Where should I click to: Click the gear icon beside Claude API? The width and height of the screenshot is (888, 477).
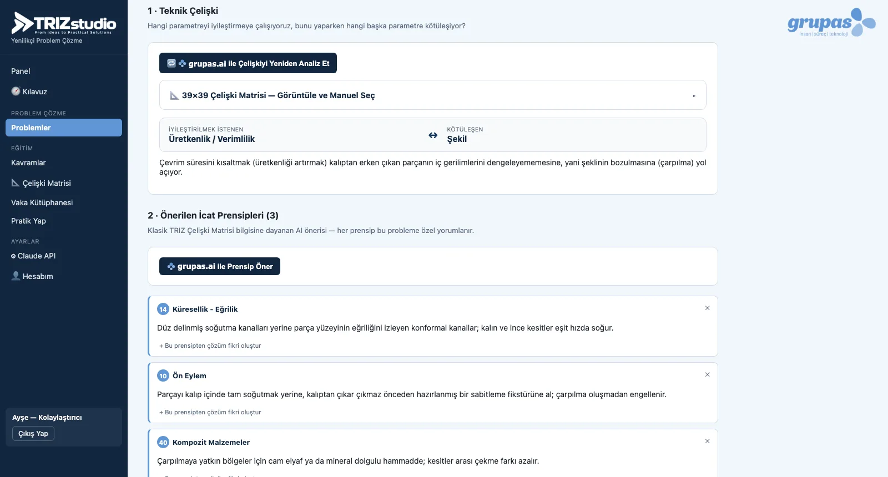(x=13, y=256)
